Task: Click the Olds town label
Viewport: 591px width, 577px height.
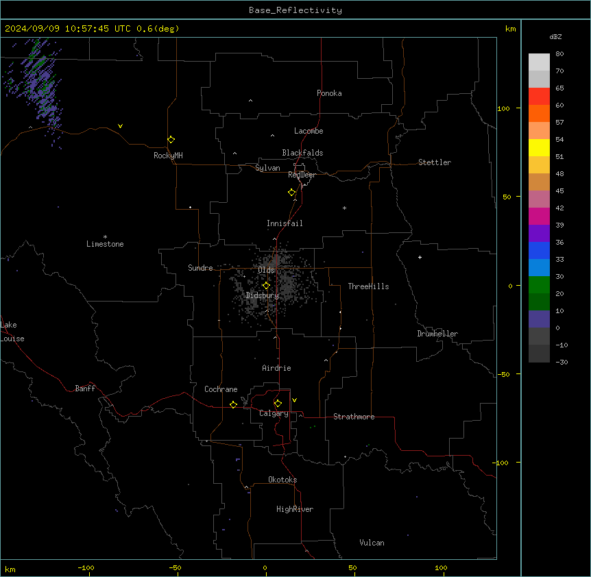Action: point(266,270)
